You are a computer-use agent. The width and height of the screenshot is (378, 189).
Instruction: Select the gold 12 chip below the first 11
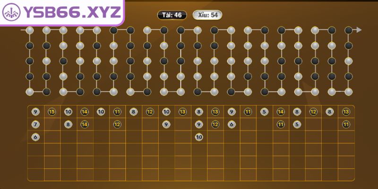[117, 124]
